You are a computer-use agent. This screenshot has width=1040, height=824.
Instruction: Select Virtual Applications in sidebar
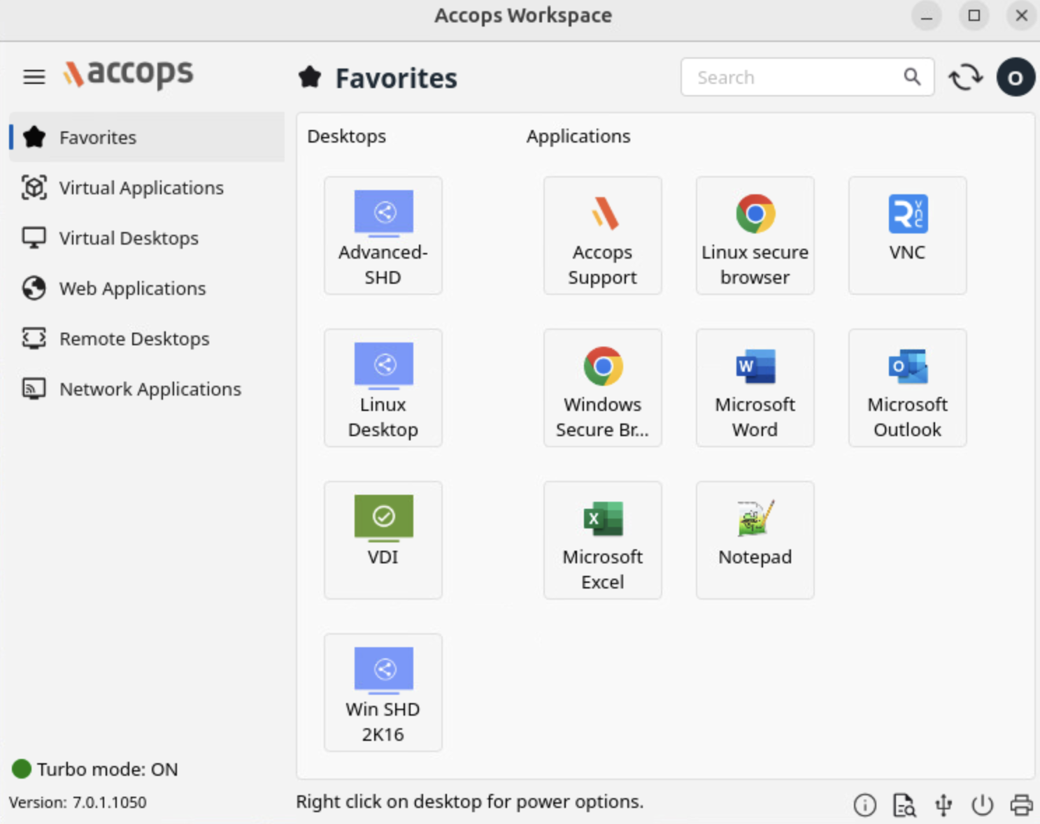[x=141, y=188]
